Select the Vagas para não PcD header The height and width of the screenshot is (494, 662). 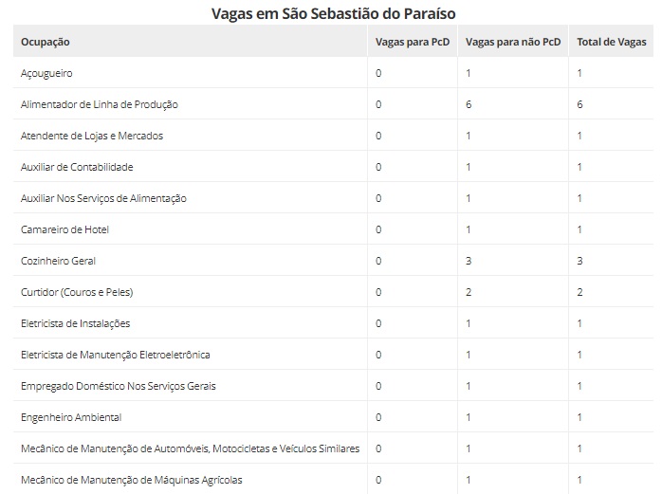513,42
